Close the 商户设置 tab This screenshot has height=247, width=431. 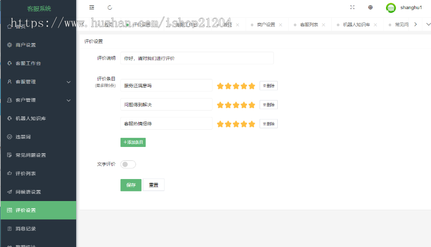click(x=281, y=25)
